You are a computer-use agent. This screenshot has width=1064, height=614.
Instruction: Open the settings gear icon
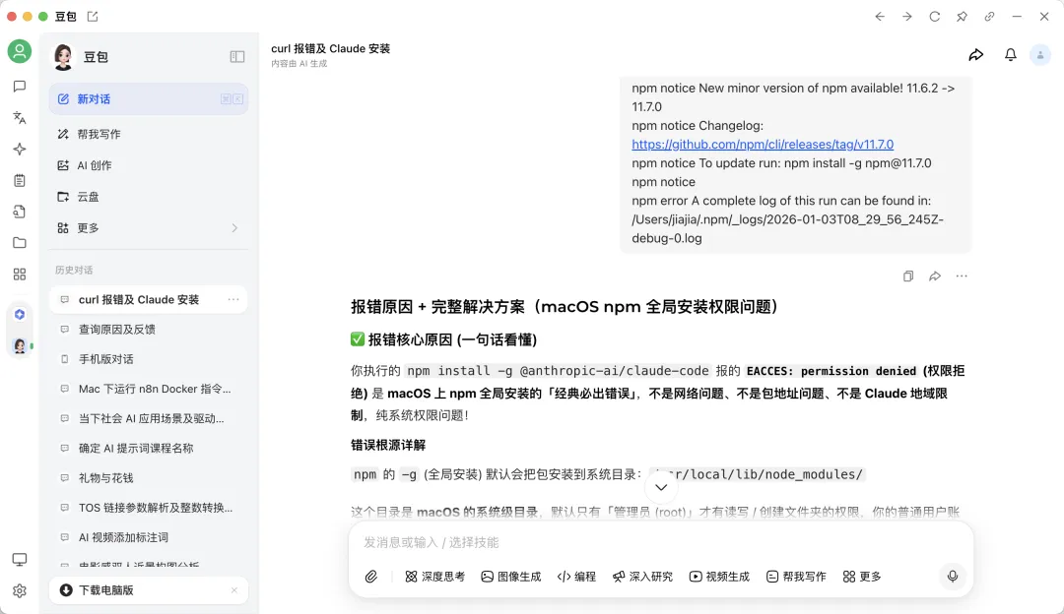coord(20,591)
